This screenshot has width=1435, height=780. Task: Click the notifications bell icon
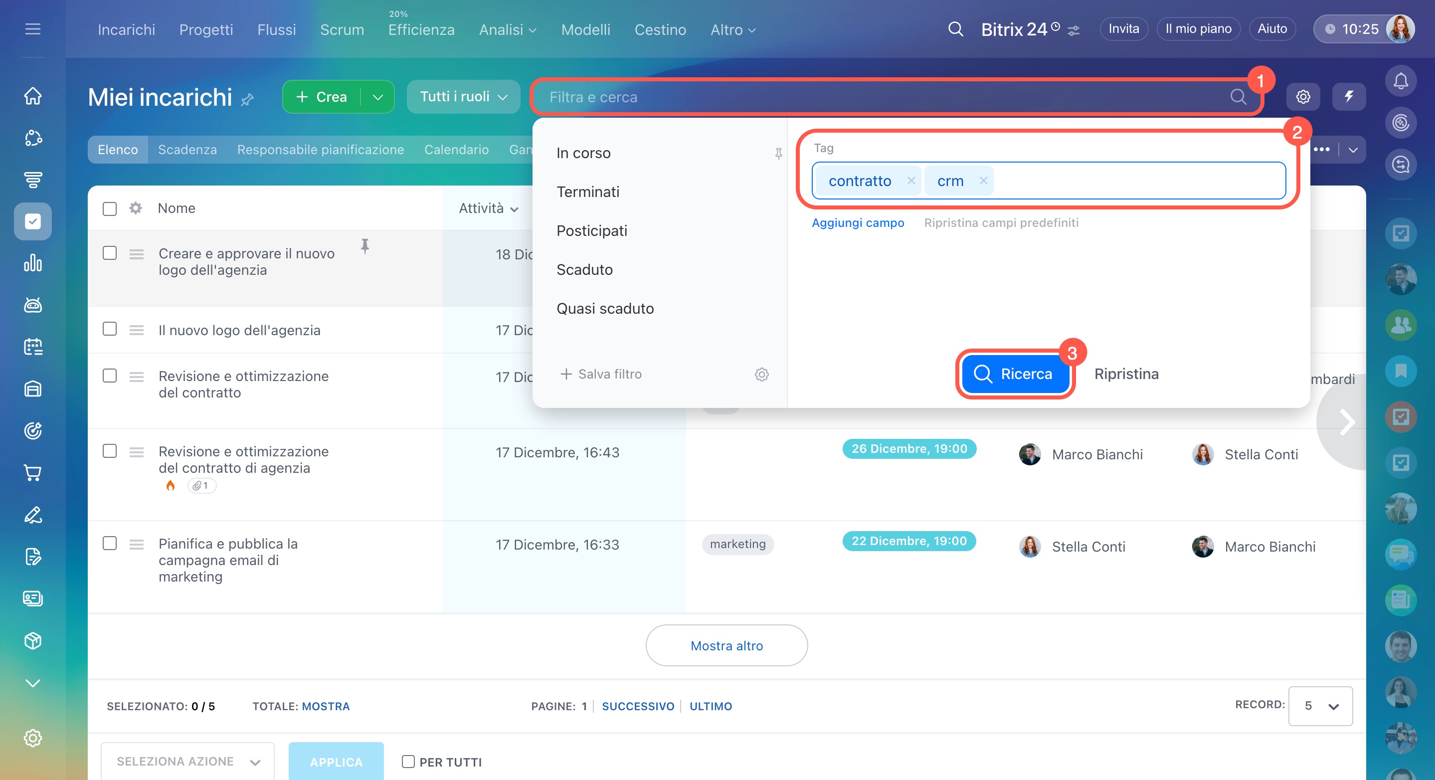(1400, 81)
